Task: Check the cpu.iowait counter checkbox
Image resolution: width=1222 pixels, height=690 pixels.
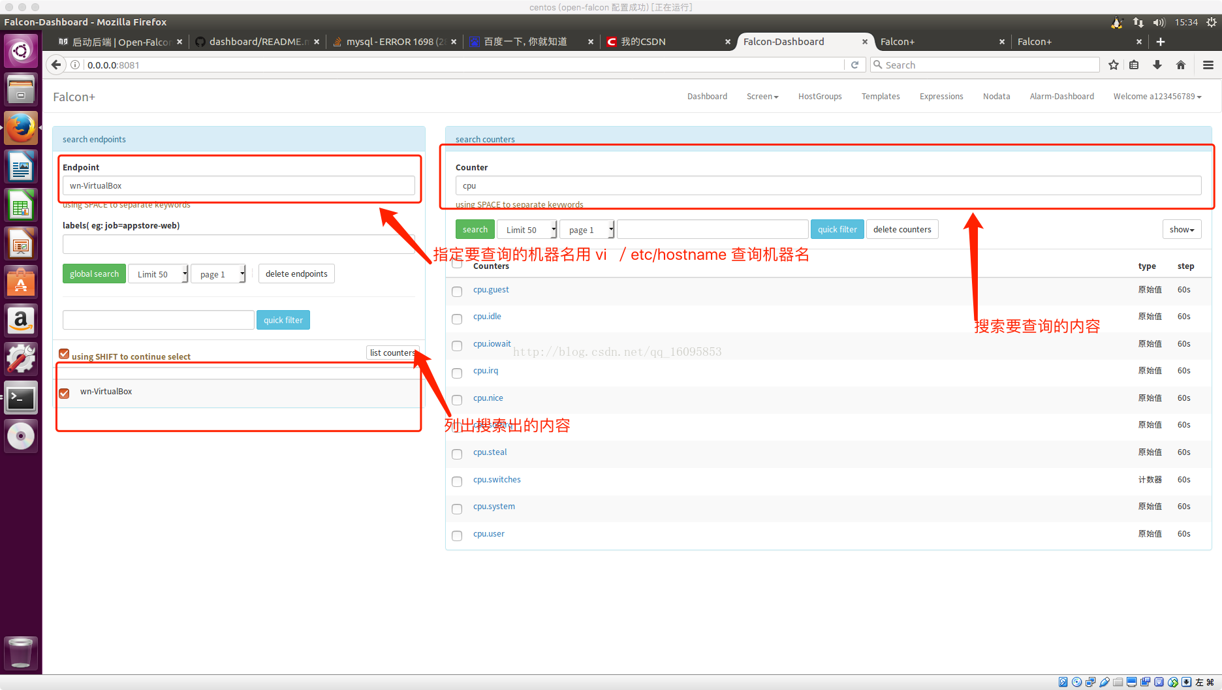Action: 457,345
